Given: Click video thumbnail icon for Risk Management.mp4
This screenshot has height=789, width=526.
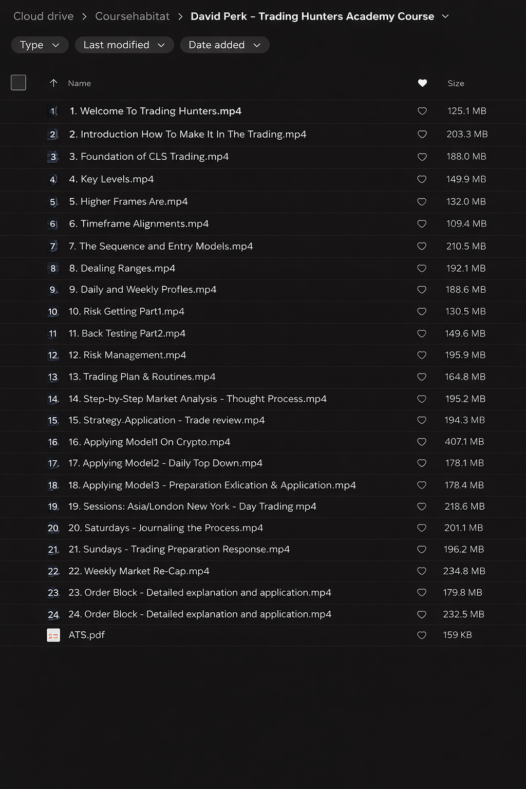Looking at the screenshot, I should (53, 355).
